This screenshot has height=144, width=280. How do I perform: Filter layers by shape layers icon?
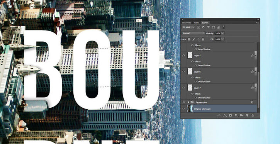pyautogui.click(x=214, y=27)
